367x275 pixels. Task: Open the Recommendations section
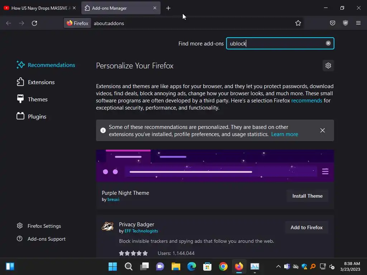[46, 65]
